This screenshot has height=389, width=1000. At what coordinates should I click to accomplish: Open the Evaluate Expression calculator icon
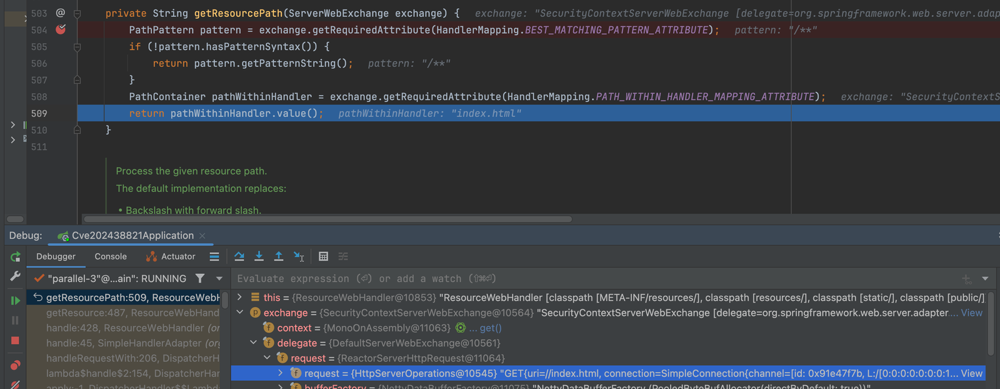click(323, 256)
